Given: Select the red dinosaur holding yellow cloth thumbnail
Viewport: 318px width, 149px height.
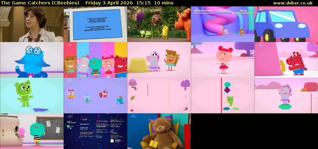Looking at the screenshot, I should tap(287, 60).
